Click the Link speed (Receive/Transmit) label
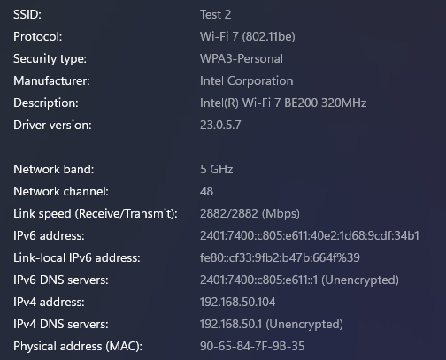 pos(96,213)
